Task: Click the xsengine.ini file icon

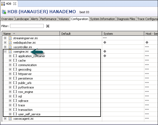Action: (x=10, y=51)
